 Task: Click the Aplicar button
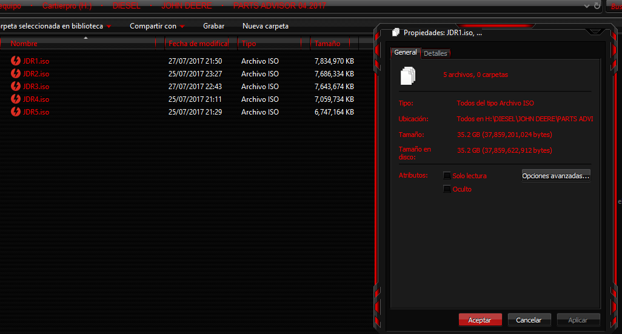(x=578, y=319)
